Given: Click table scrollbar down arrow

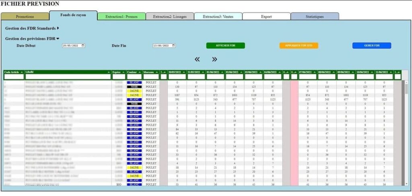Looking at the screenshot, I should click(x=406, y=184).
